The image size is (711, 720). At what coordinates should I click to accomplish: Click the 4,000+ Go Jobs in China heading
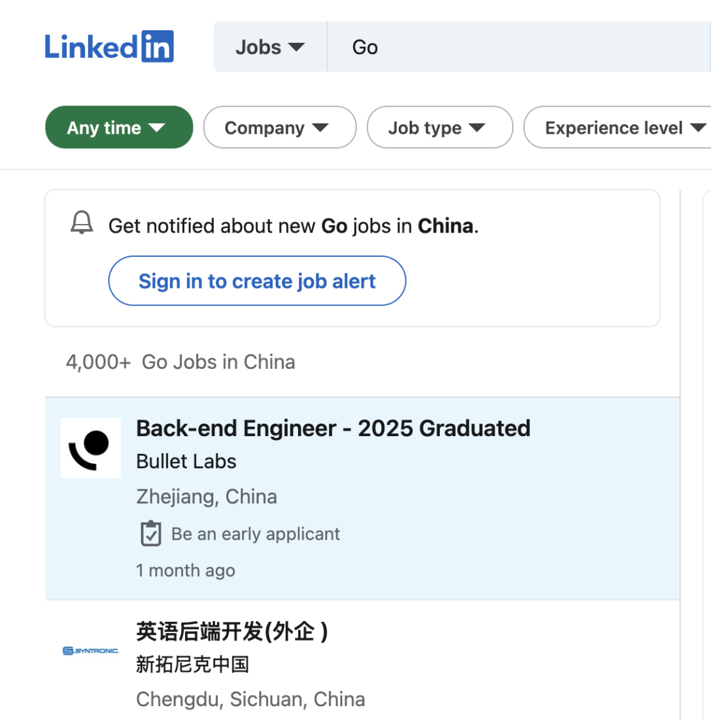180,362
